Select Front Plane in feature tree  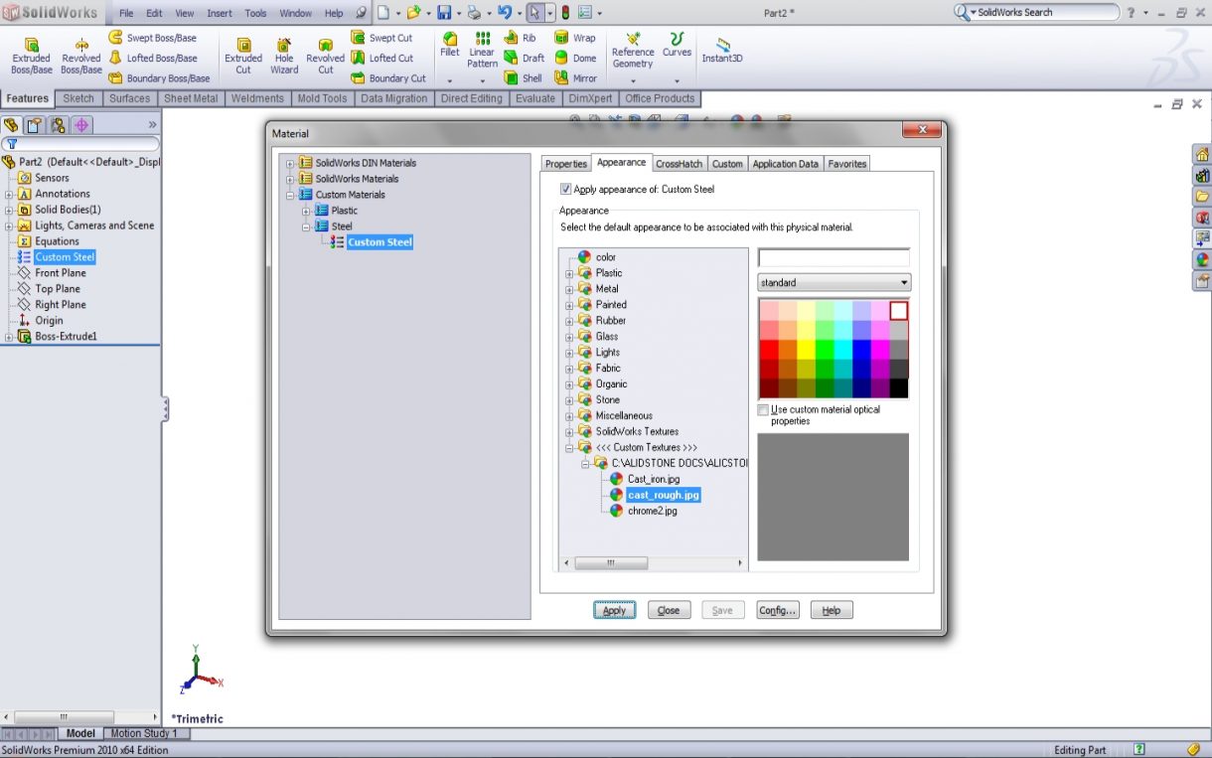pyautogui.click(x=61, y=273)
